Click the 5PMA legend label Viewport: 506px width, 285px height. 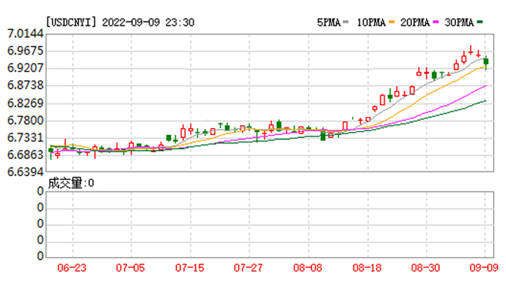point(329,22)
